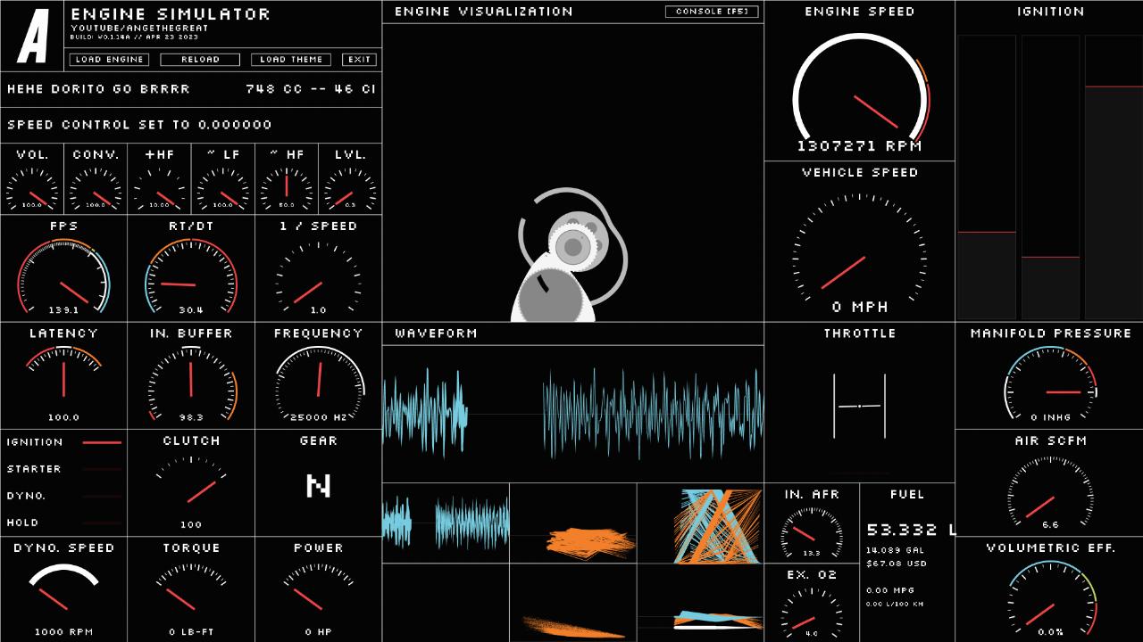The image size is (1143, 642).
Task: Click the Throttle valve control
Action: click(859, 407)
